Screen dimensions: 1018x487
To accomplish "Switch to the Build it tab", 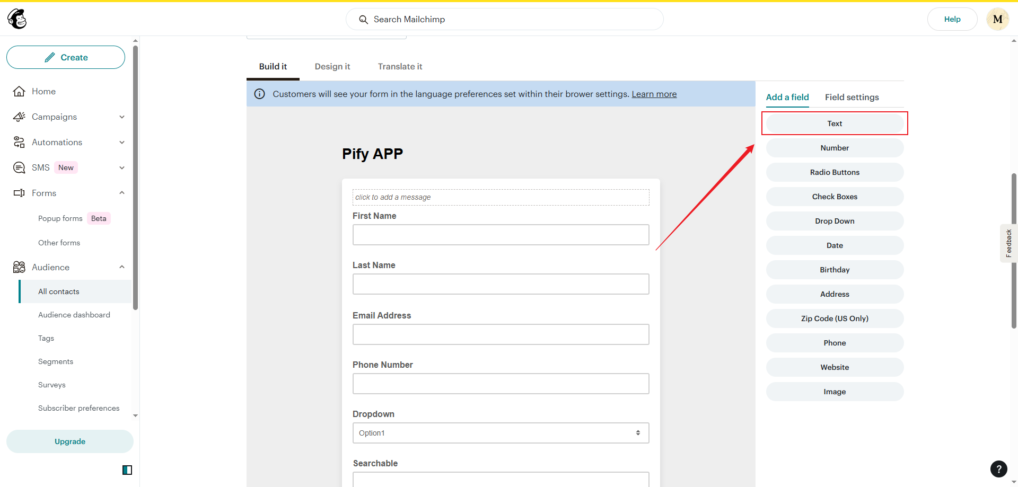I will click(273, 67).
